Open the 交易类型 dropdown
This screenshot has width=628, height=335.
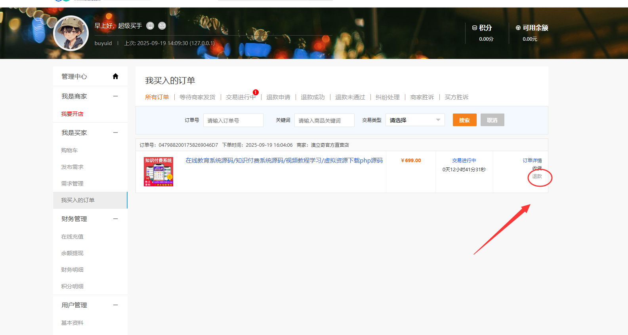[415, 120]
